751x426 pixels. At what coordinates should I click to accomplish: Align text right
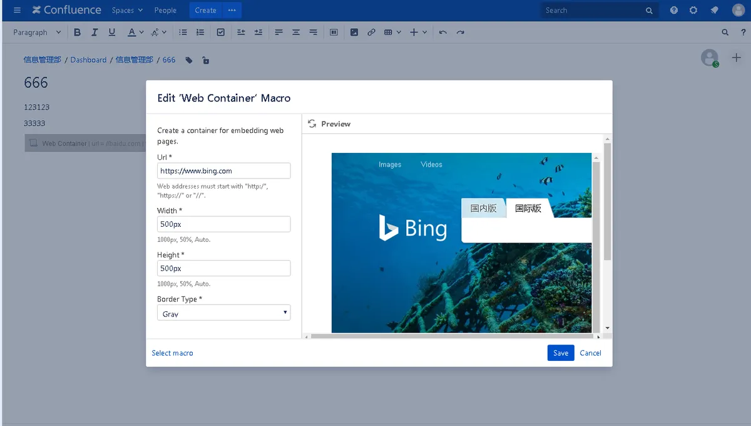(313, 32)
